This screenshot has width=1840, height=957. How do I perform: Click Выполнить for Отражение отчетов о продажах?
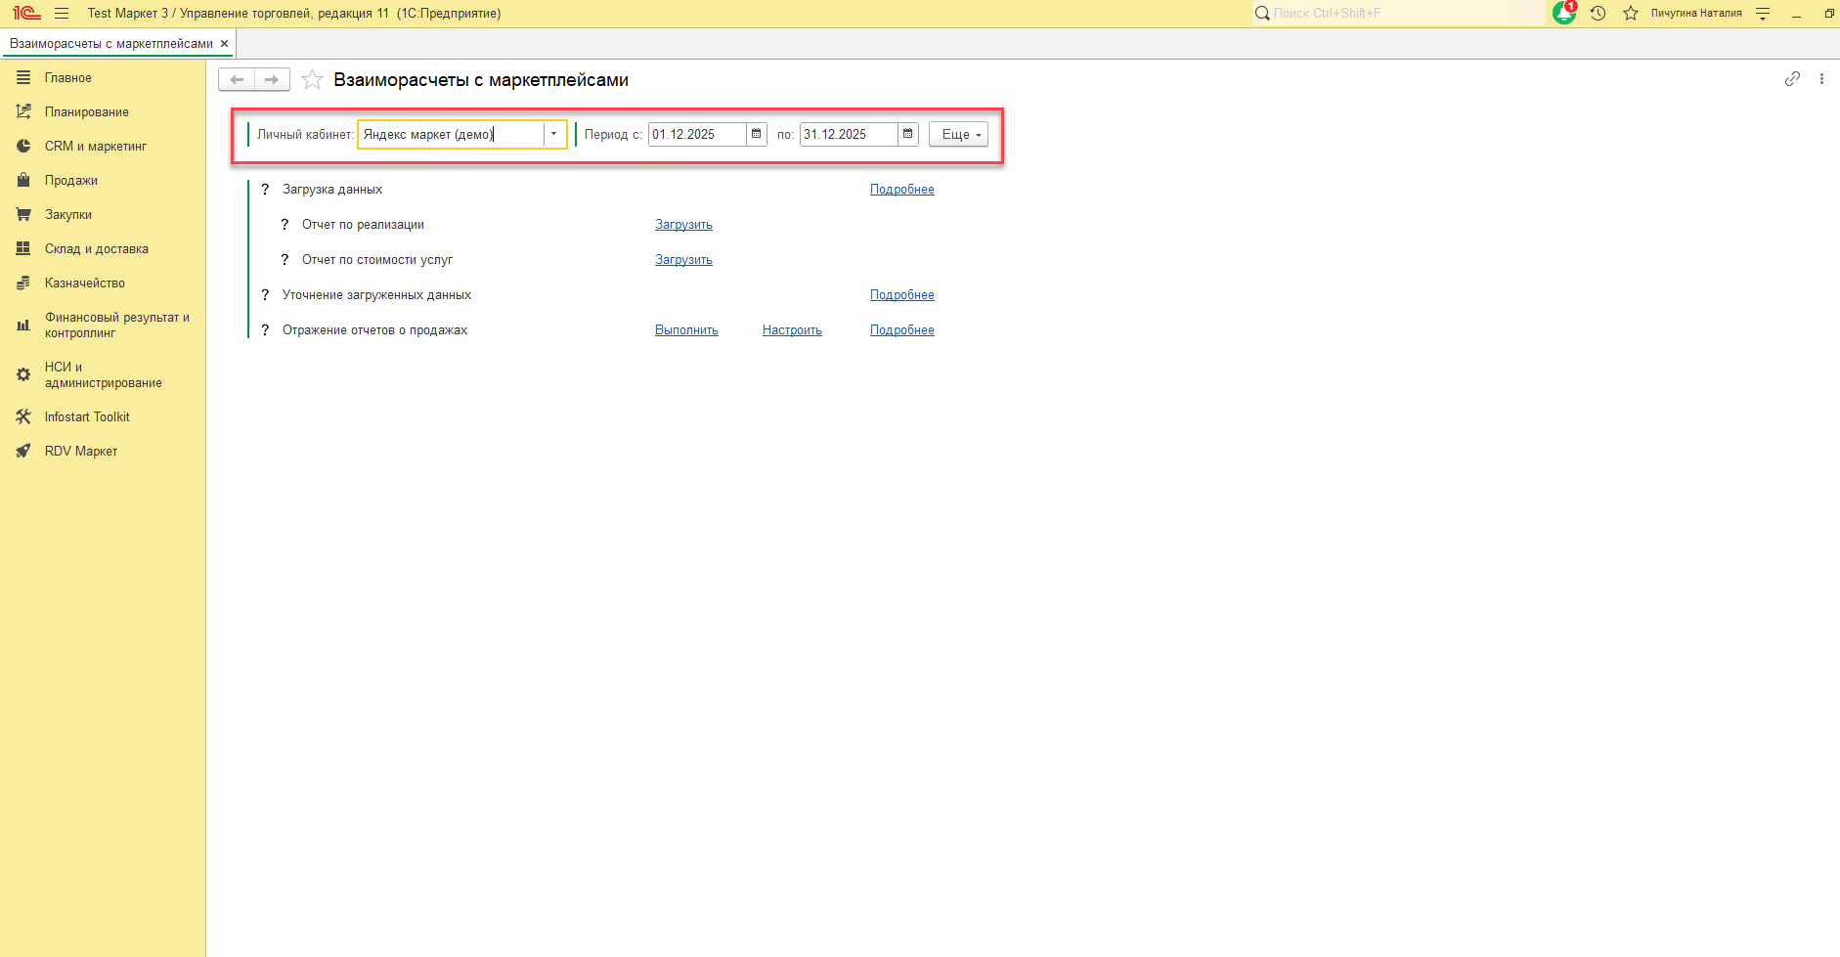coord(686,330)
